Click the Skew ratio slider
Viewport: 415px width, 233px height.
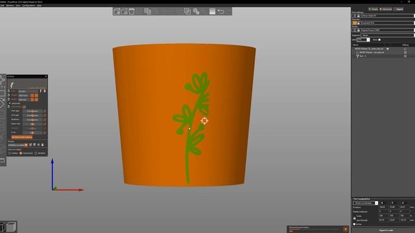(32, 124)
